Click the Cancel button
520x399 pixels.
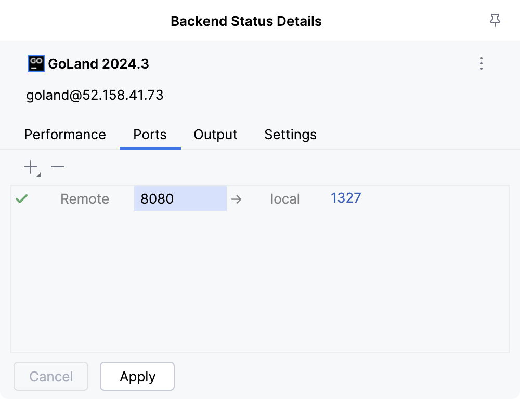[51, 377]
